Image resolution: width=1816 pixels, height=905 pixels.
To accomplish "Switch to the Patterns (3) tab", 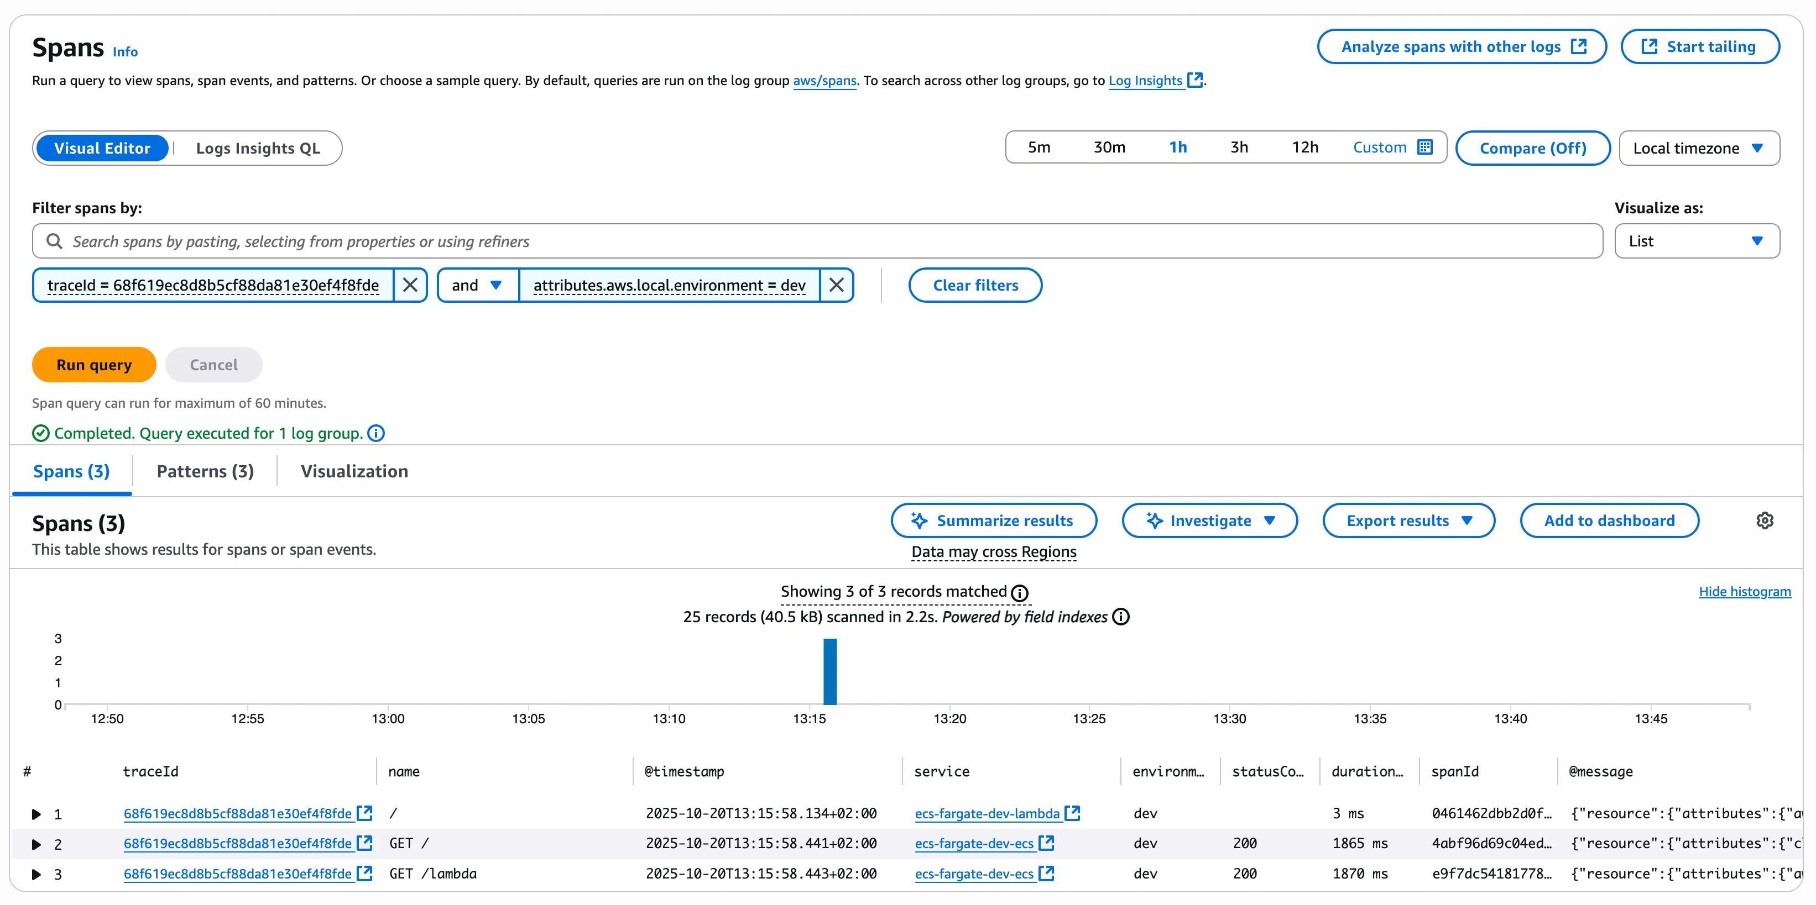I will tap(205, 471).
